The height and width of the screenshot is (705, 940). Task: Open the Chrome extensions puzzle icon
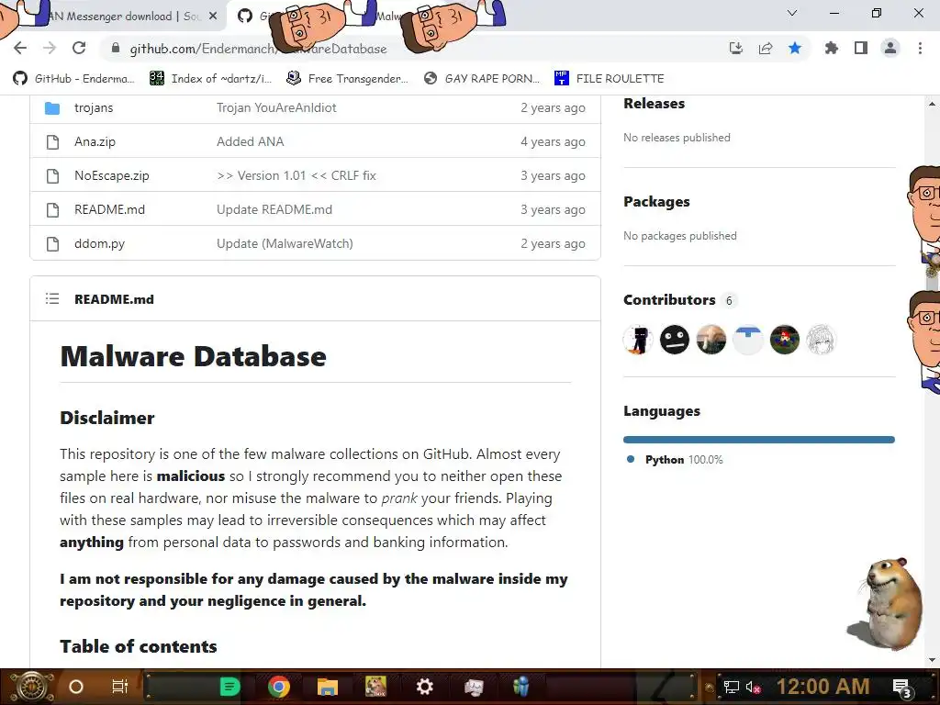[x=831, y=48]
